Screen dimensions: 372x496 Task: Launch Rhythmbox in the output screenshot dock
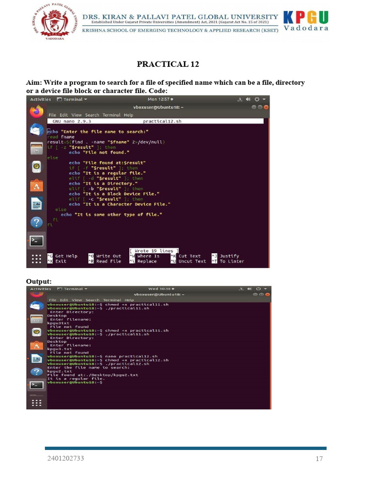pos(36,332)
